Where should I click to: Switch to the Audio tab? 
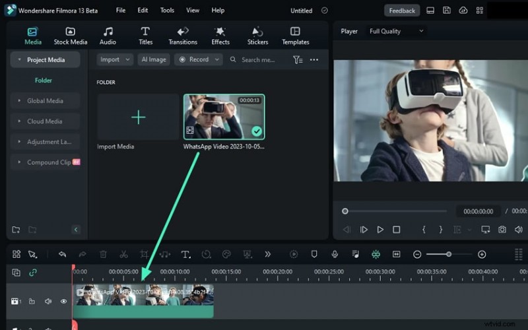click(x=108, y=36)
